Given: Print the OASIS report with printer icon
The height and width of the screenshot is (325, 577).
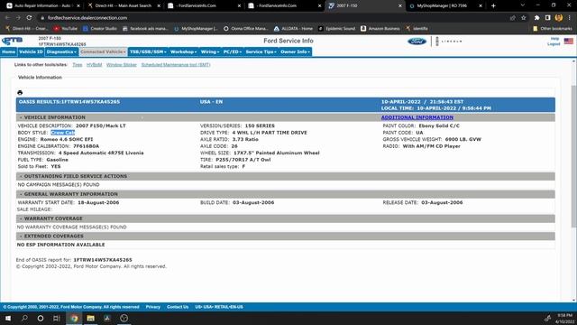Looking at the screenshot, I should [20, 92].
